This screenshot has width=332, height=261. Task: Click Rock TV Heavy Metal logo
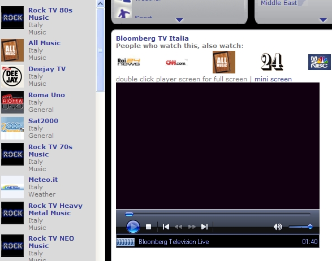tap(12, 213)
